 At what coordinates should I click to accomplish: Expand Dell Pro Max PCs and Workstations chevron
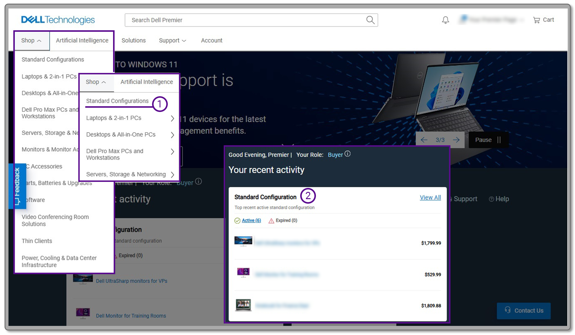(172, 152)
